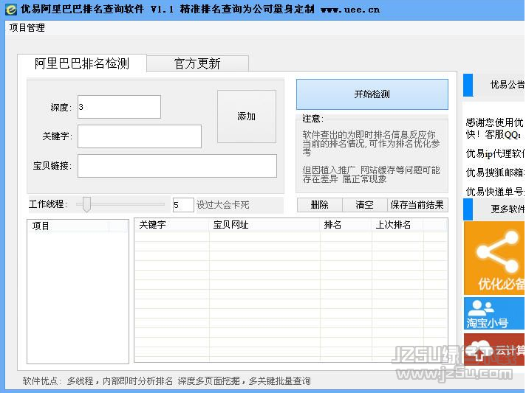Click the 删除 button
526x393 pixels.
pyautogui.click(x=319, y=204)
